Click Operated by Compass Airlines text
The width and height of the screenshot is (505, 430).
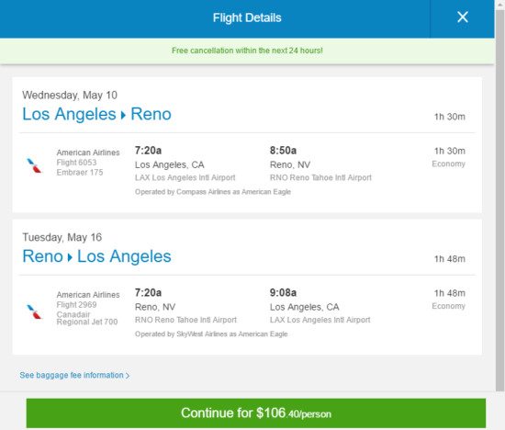pyautogui.click(x=213, y=192)
